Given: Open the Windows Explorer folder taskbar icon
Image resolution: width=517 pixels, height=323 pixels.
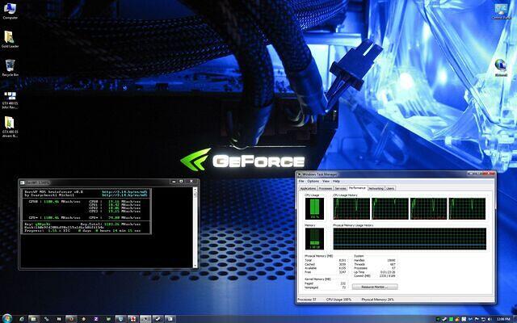Looking at the screenshot, I should tap(34, 319).
